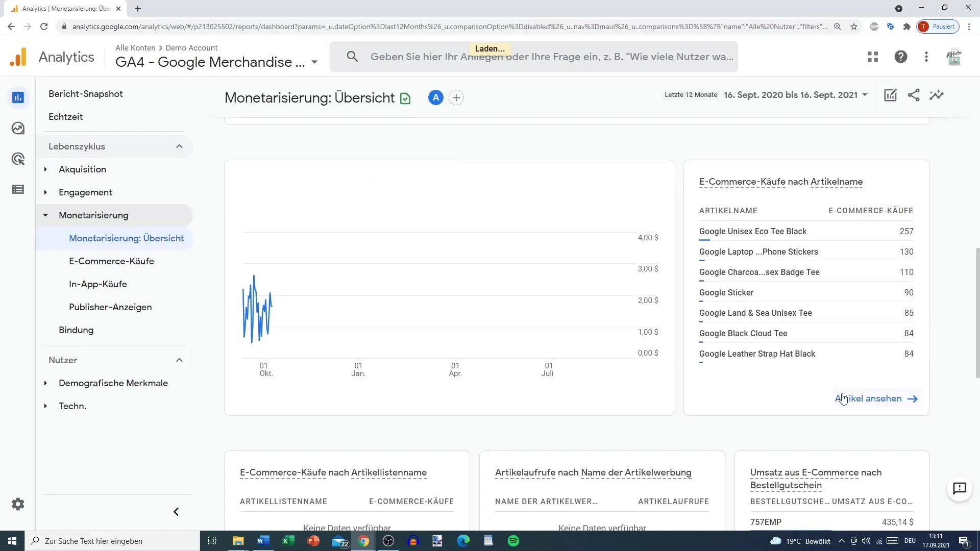Open the notification center in taskbar
This screenshot has width=980, height=551.
tap(964, 541)
